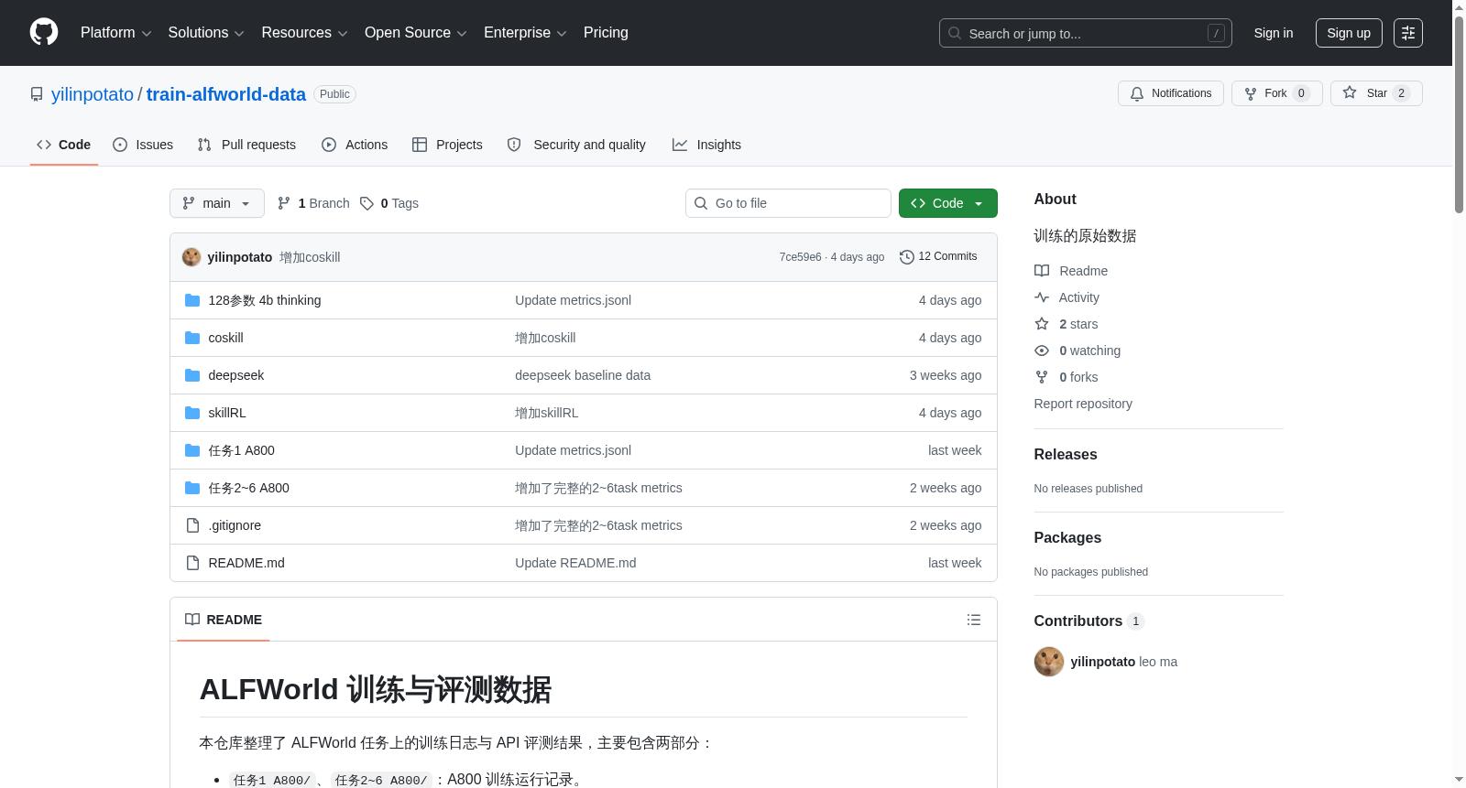This screenshot has width=1466, height=788.
Task: Click folder icon for skillRL
Action: pyautogui.click(x=192, y=413)
